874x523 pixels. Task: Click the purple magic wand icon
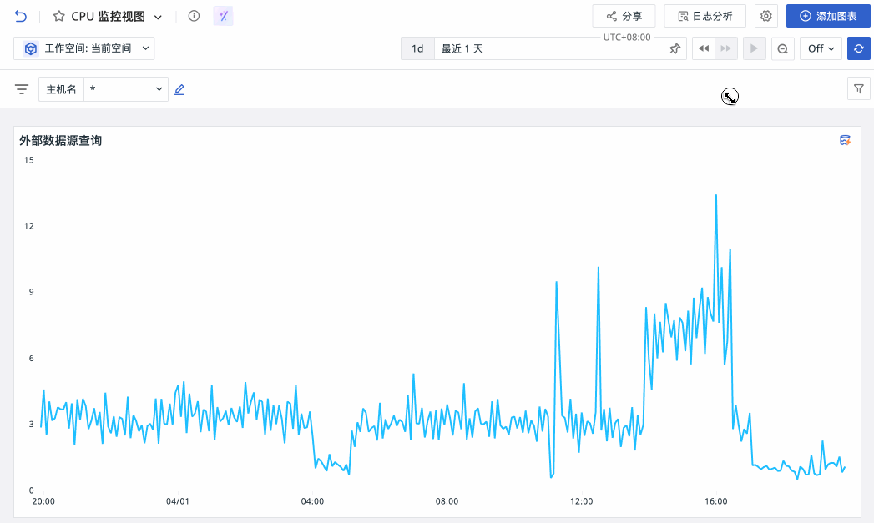pos(224,16)
